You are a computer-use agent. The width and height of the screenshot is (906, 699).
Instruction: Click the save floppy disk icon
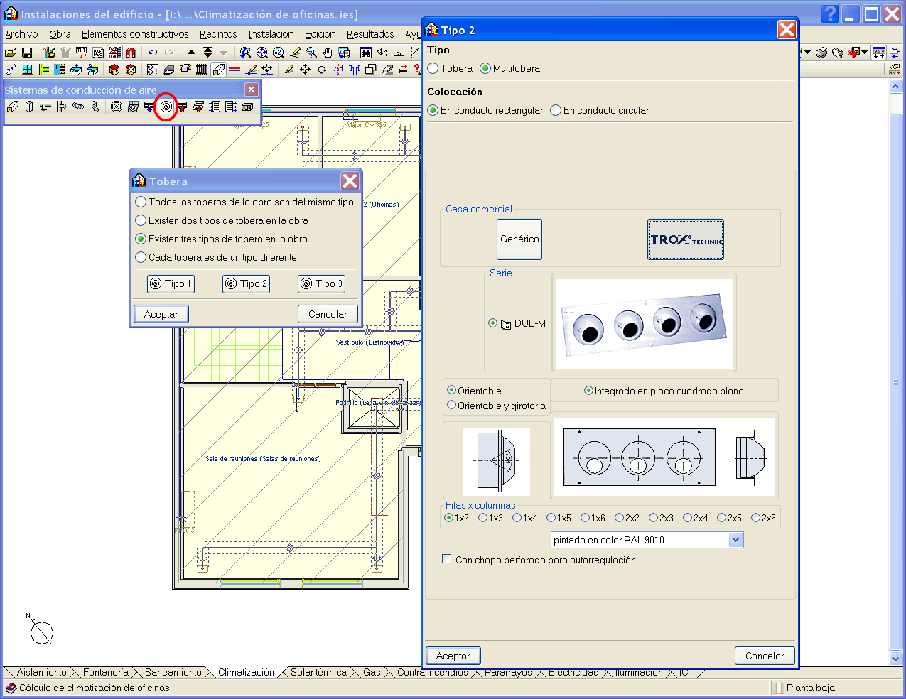point(27,53)
